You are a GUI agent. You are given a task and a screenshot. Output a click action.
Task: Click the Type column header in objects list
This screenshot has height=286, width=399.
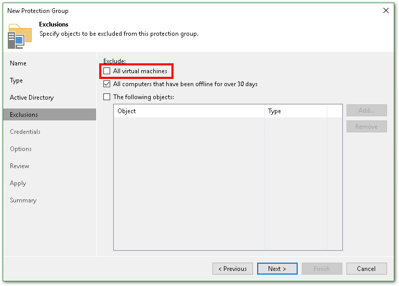pos(295,111)
